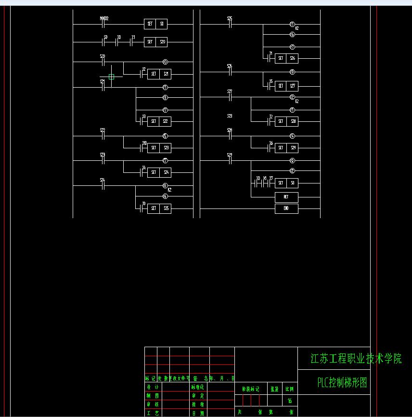Select the SET S20 instruction box

tap(155, 42)
